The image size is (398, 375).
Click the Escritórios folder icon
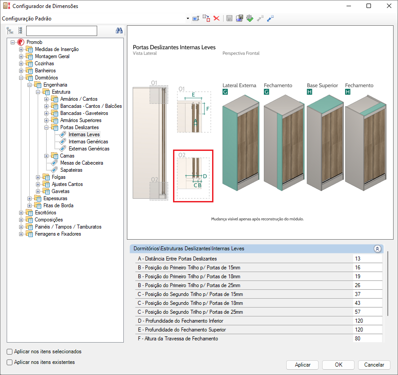(x=29, y=213)
